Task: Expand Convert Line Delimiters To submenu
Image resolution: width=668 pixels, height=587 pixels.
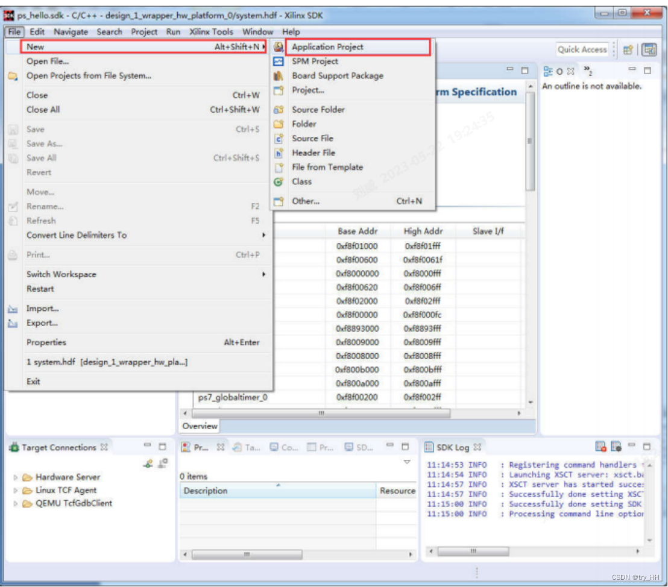Action: point(263,235)
